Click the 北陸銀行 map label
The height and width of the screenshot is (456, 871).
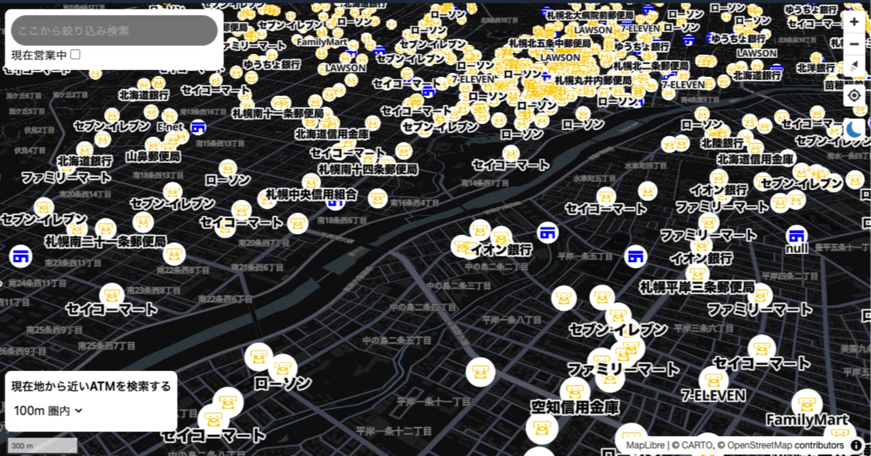pyautogui.click(x=723, y=144)
